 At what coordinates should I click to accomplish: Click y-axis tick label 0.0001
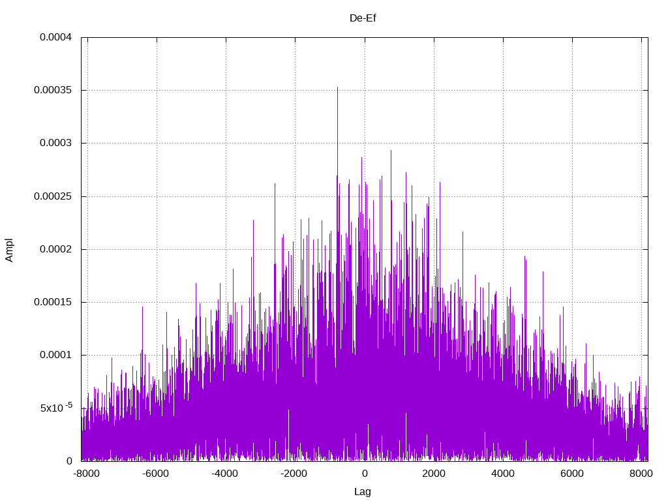(56, 355)
